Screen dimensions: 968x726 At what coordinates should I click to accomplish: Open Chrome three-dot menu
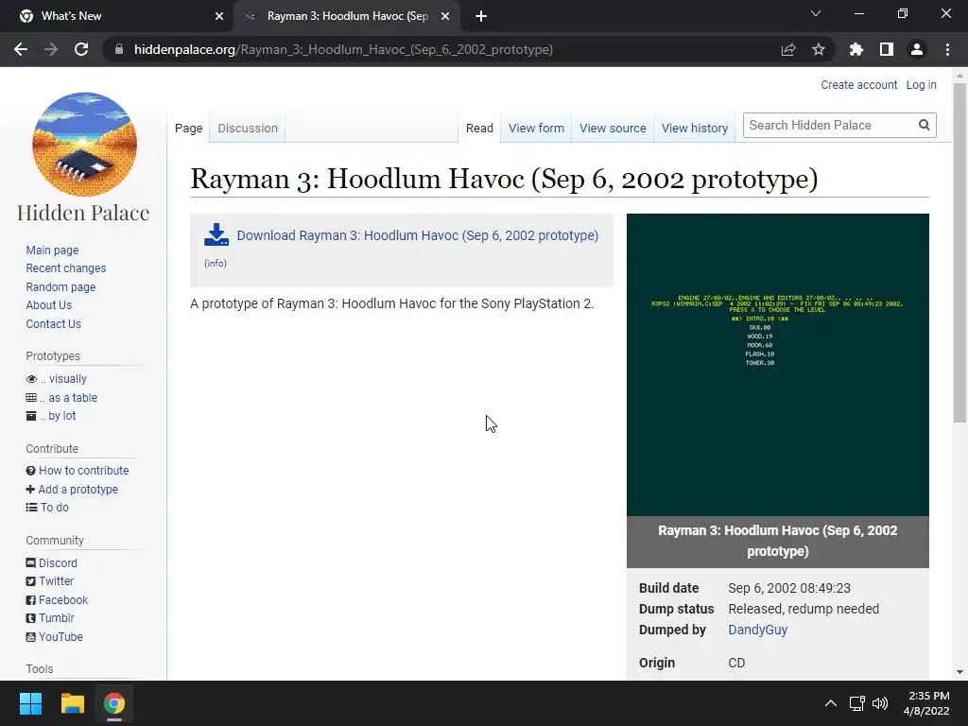[947, 49]
